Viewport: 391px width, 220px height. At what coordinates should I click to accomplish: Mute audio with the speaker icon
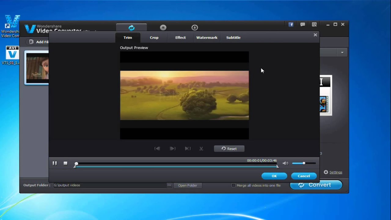[285, 163]
